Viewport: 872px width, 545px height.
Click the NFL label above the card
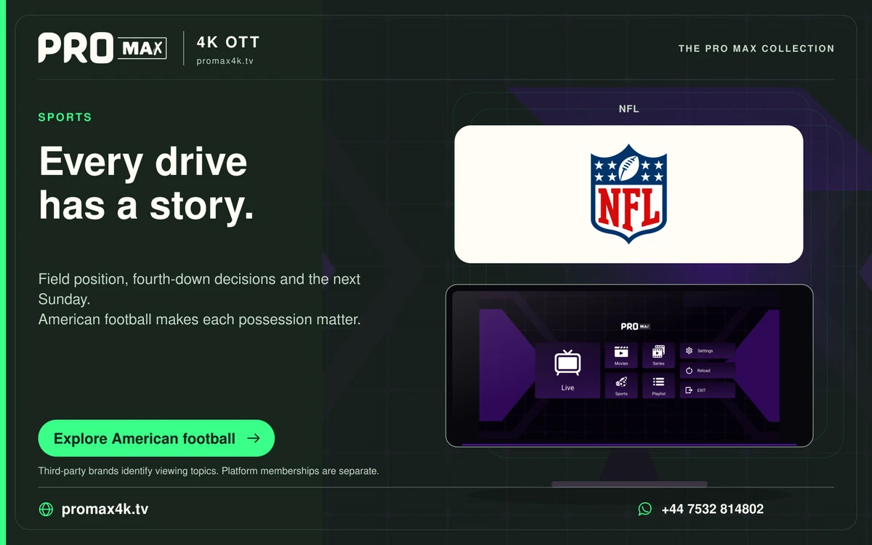point(629,109)
